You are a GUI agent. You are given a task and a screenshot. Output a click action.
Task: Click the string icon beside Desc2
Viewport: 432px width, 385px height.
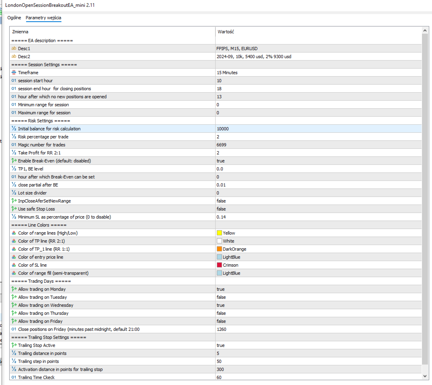pyautogui.click(x=14, y=57)
